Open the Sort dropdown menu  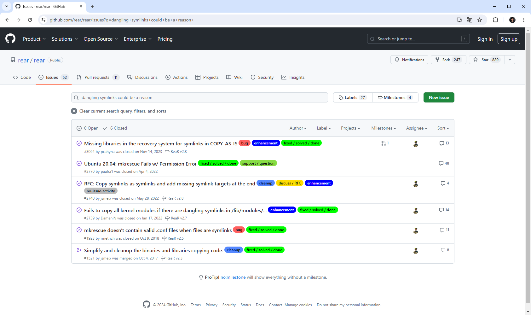click(443, 128)
